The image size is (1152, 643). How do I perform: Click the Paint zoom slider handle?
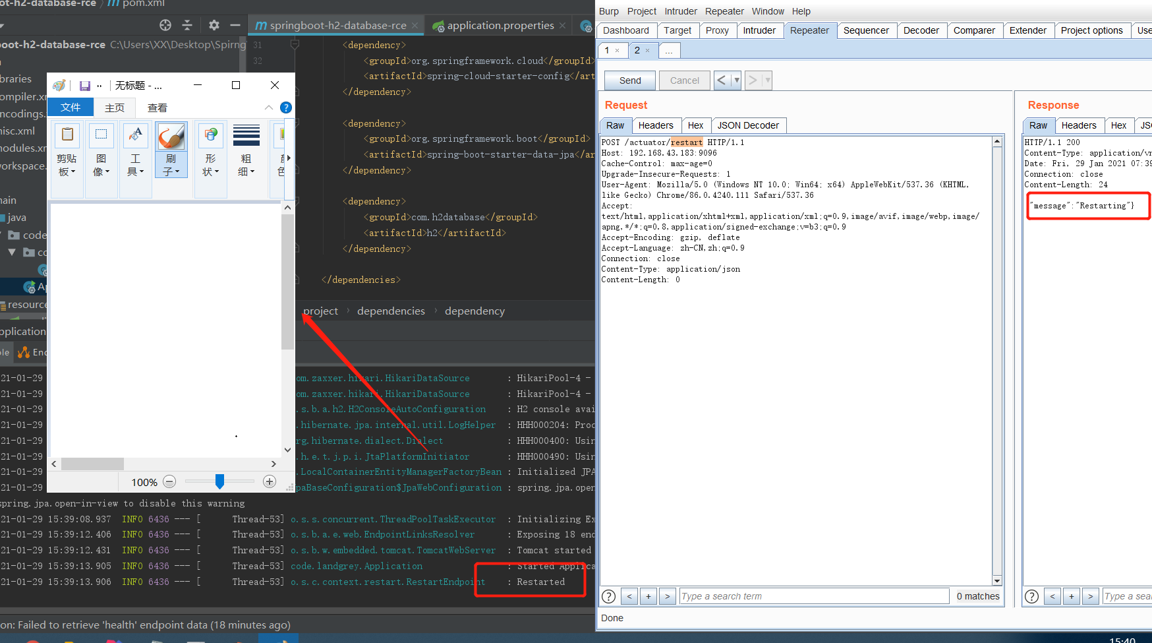(219, 482)
